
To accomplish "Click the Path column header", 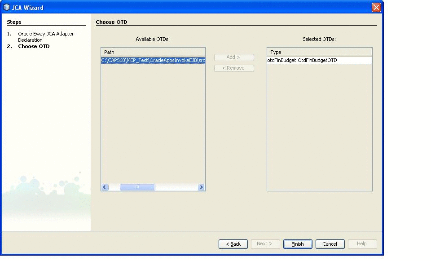I will (153, 52).
